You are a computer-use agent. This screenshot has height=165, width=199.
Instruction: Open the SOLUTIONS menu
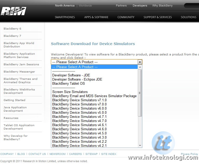pyautogui.click(x=188, y=17)
